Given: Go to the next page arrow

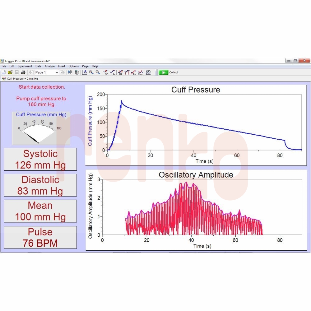Looking at the screenshot, I should pyautogui.click(x=62, y=72).
